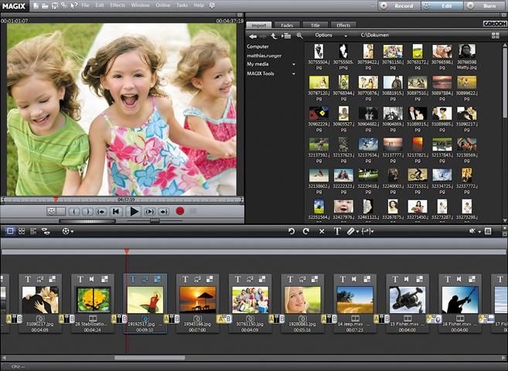Toggle the thumbnail grid view in the media browser

click(496, 36)
